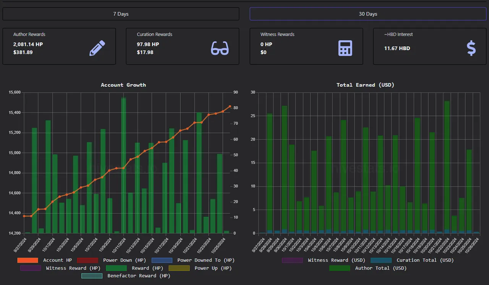Click the 9/28/2024 bar in Total Earned
Image resolution: width=489 pixels, height=285 pixels.
[270, 173]
